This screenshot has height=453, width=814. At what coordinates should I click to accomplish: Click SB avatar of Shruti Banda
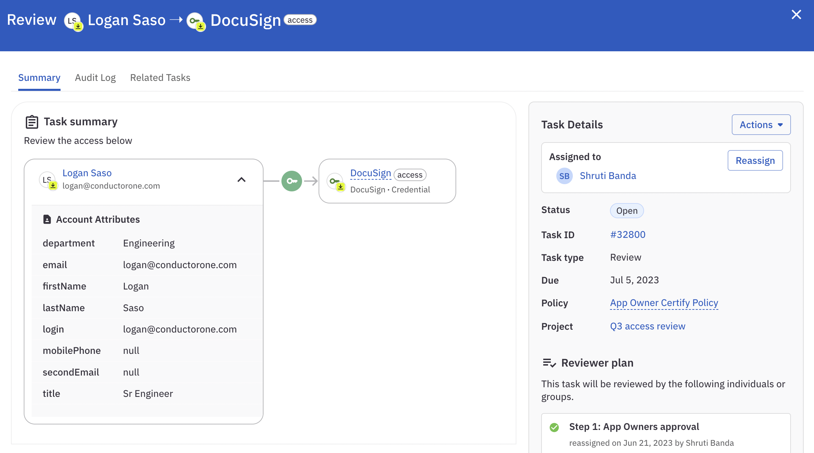[564, 176]
